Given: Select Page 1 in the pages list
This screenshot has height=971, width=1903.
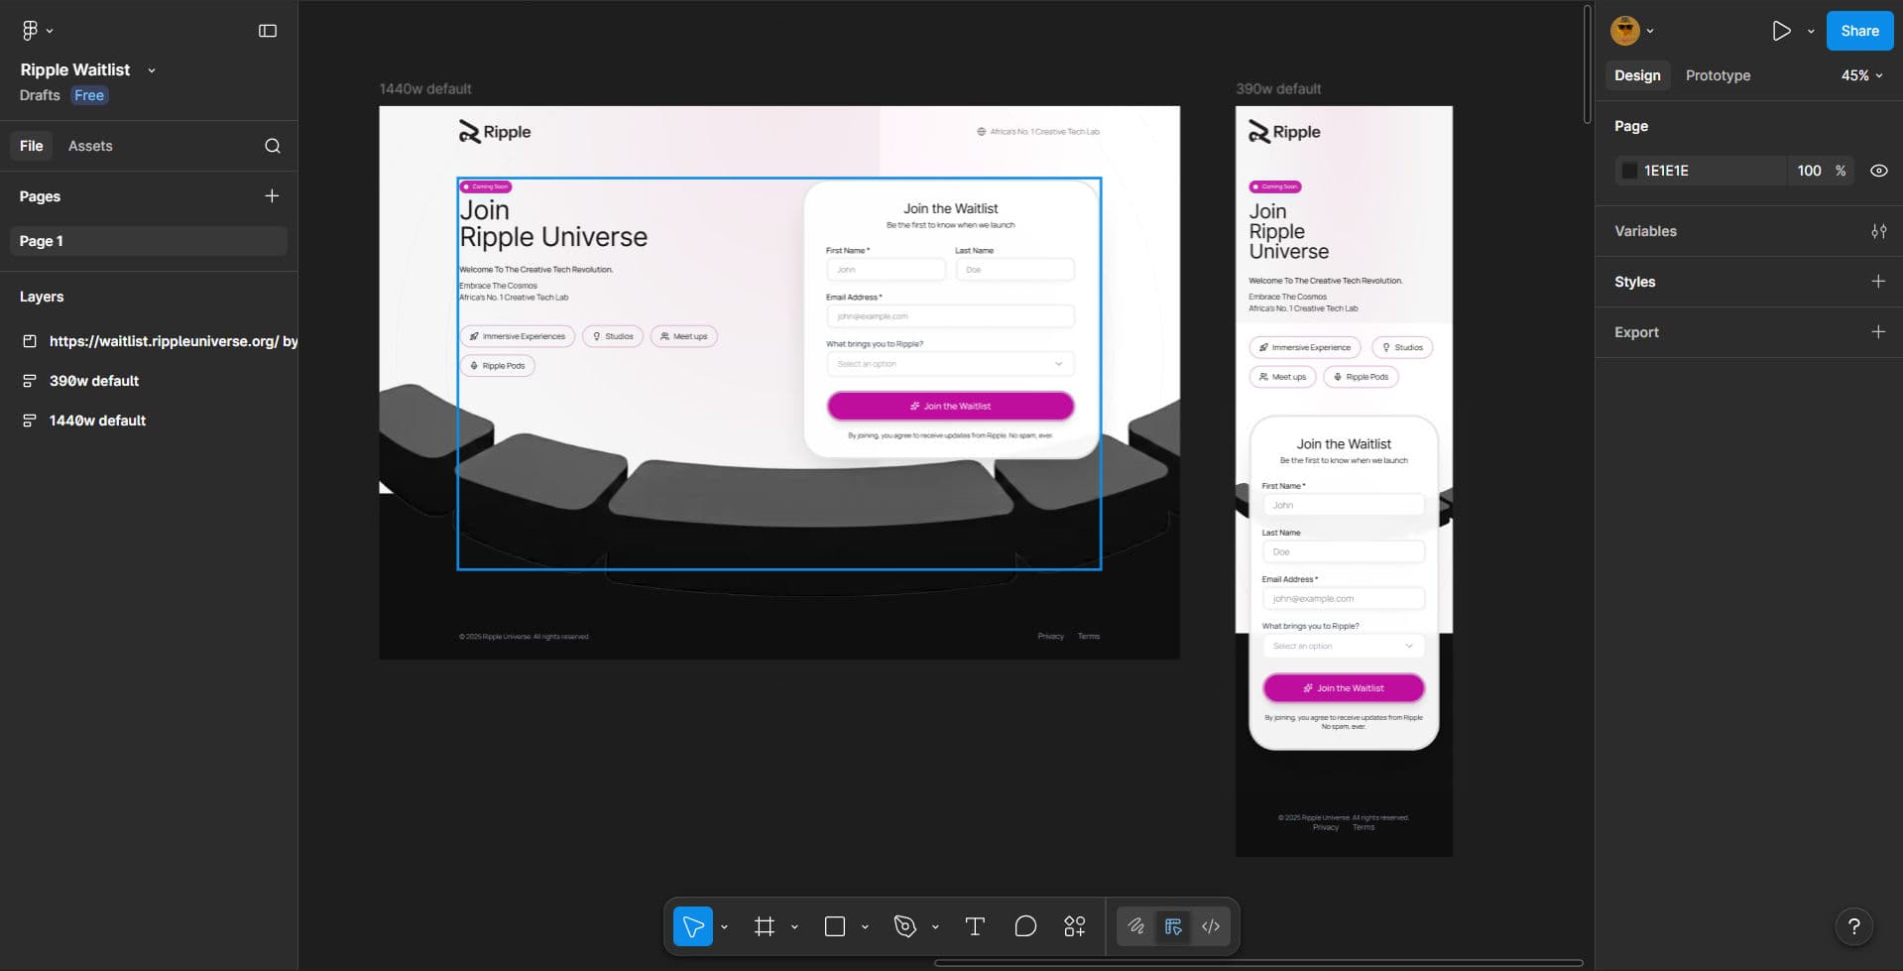Looking at the screenshot, I should coord(149,241).
